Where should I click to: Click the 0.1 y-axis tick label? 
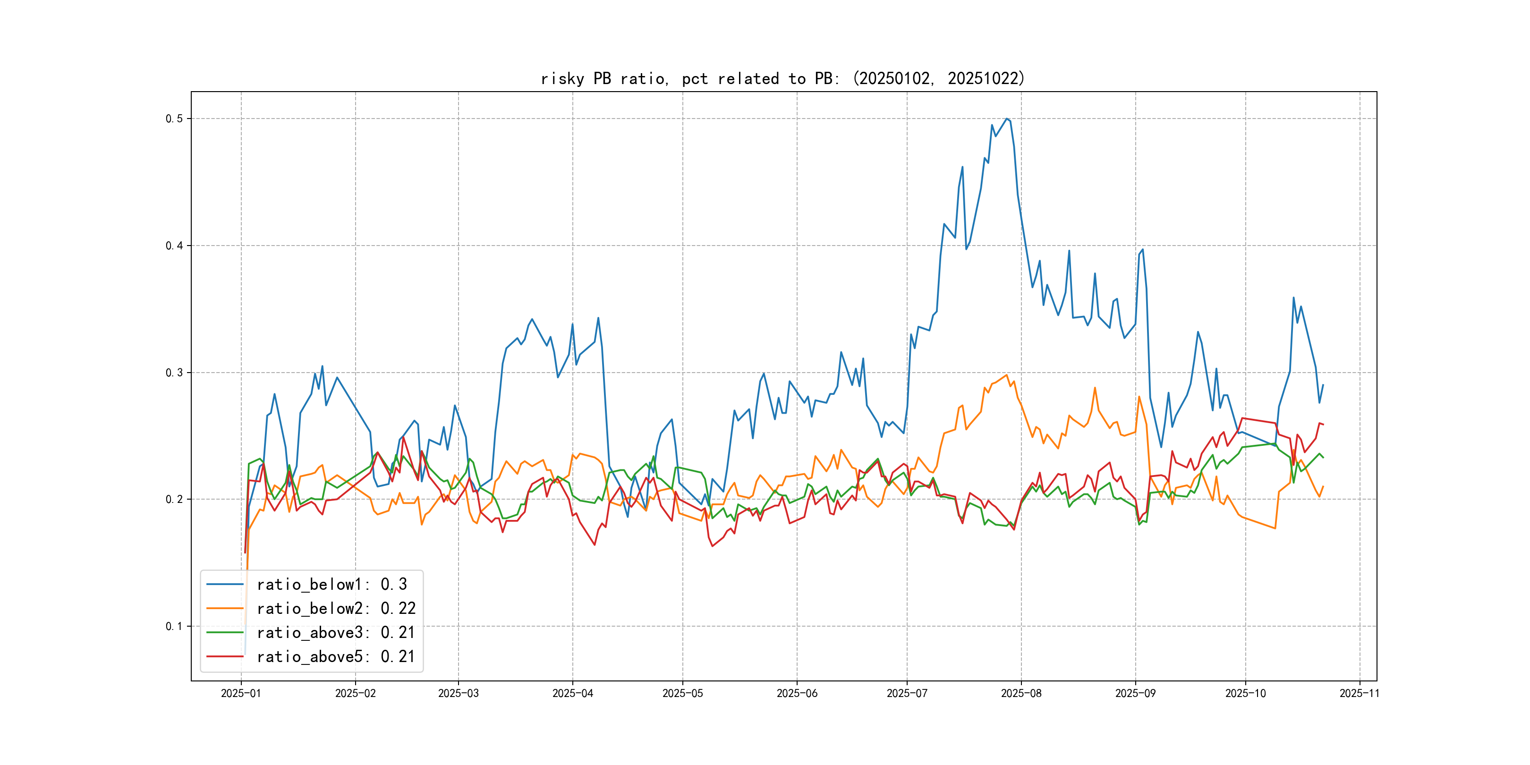pos(174,626)
